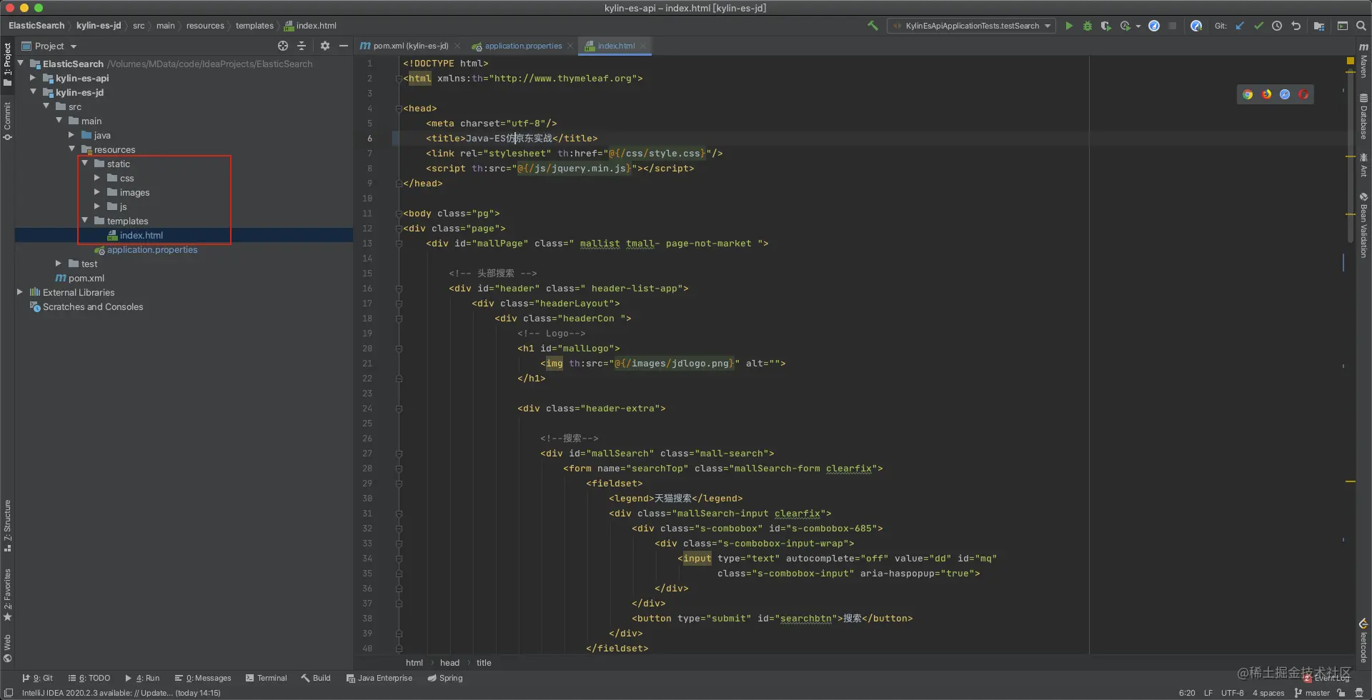
Task: Click the inspector hat icon in the status bar
Action: (x=1359, y=693)
